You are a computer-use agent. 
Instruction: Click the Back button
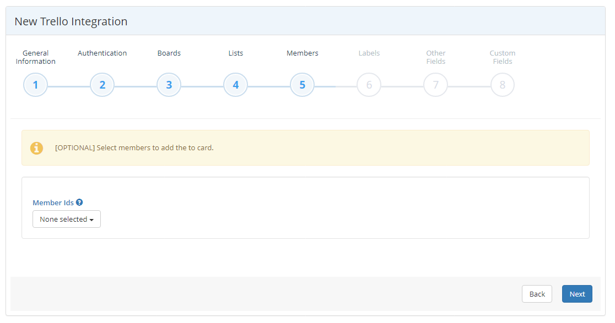[x=537, y=293]
